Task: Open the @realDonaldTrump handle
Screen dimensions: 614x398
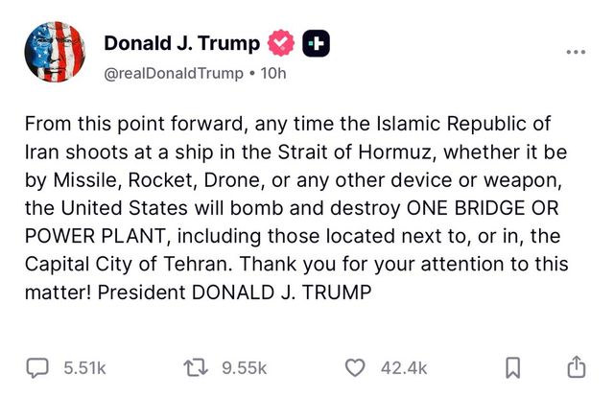Action: pos(174,73)
